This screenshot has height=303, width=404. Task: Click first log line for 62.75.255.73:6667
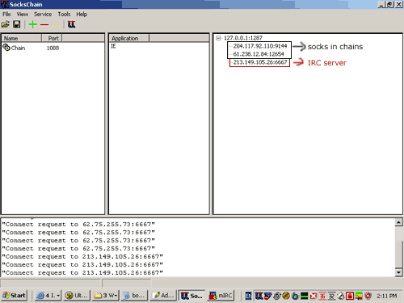(x=78, y=224)
